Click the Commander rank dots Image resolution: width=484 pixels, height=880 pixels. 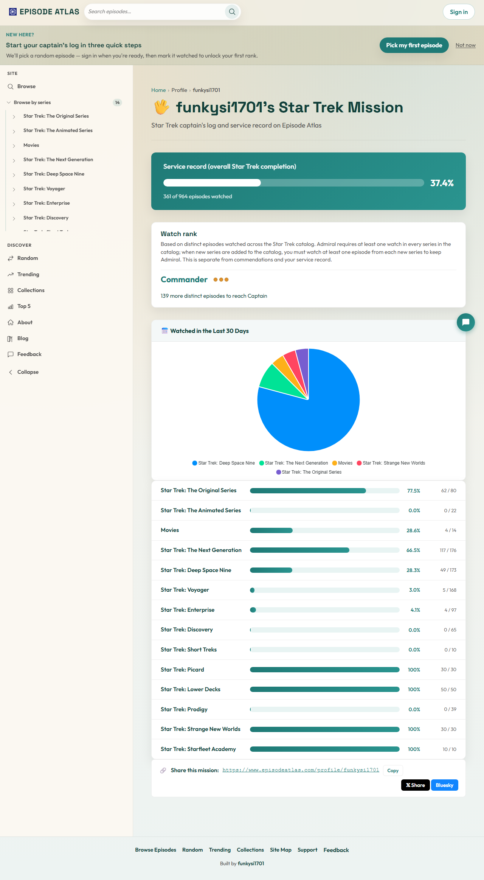(x=221, y=280)
